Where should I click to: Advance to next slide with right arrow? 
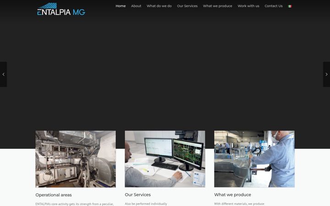(x=326, y=74)
